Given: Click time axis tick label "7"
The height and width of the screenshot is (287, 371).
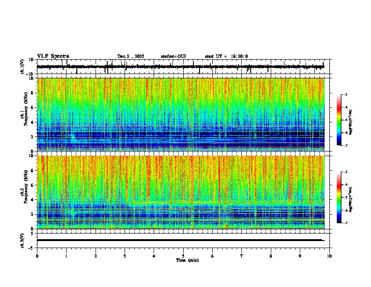Looking at the screenshot, I should [242, 256].
